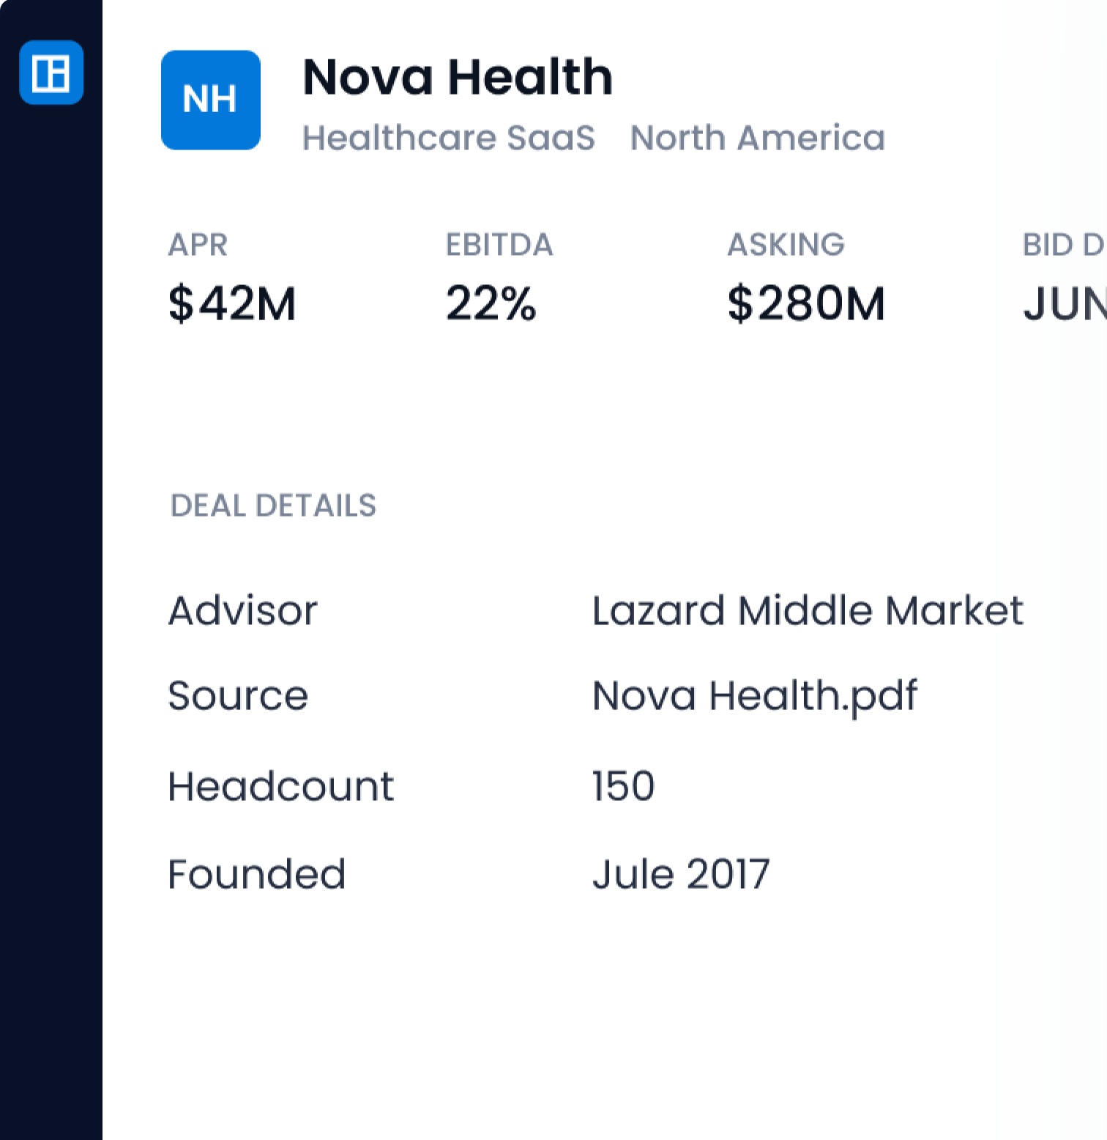1107x1140 pixels.
Task: Select the Nova Health company title
Action: tap(458, 77)
